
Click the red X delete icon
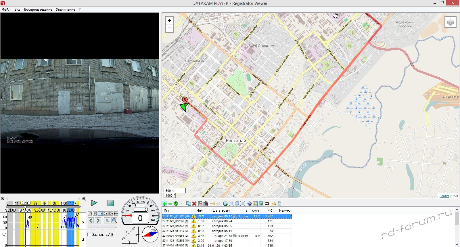coord(194,204)
